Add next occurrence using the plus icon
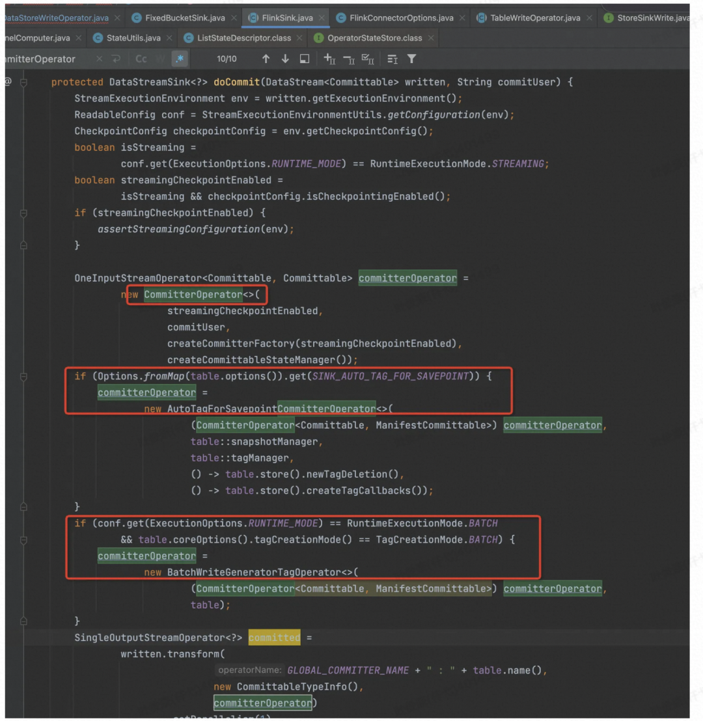This screenshot has width=703, height=721. 329,59
